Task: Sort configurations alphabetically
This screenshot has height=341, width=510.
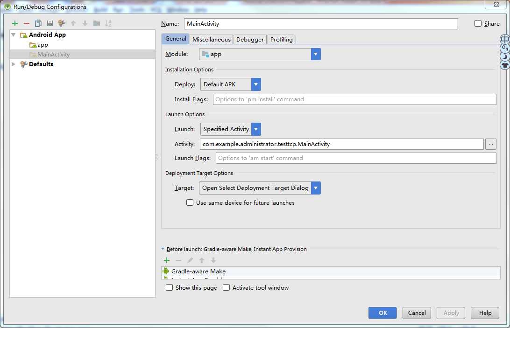Action: pos(108,23)
